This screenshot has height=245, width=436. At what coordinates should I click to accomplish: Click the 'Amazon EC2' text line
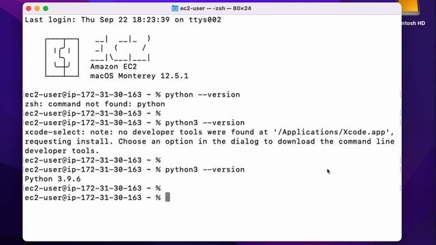[x=114, y=67]
